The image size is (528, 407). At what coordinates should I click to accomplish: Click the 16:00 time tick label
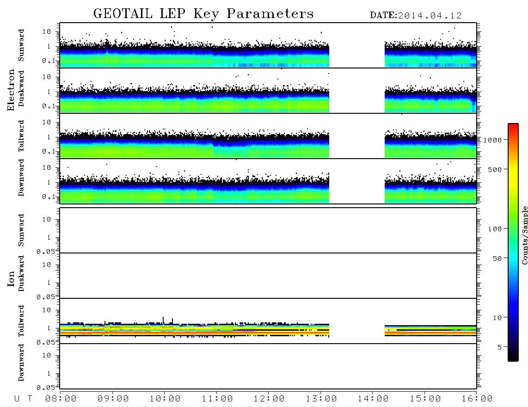477,399
